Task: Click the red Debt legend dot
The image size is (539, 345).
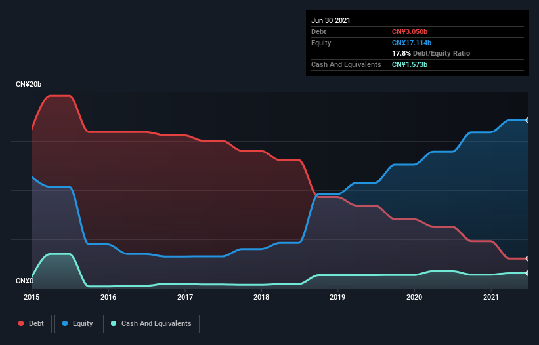Action: [21, 323]
